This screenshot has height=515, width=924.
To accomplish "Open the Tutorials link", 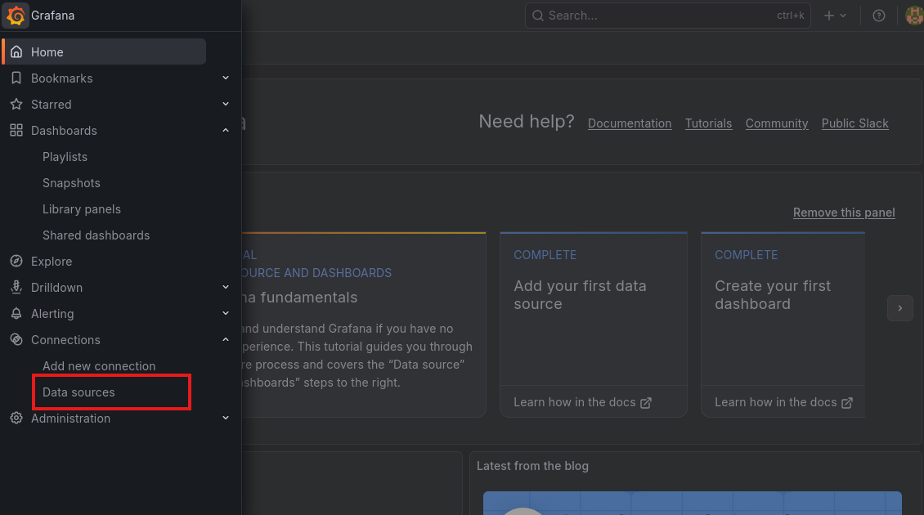I will (x=708, y=123).
